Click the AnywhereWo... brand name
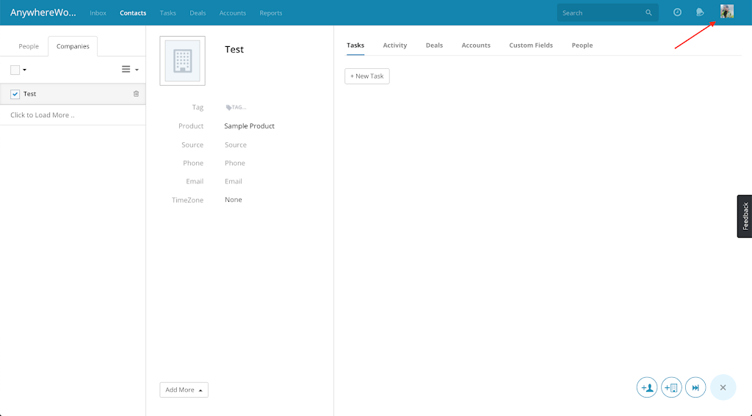This screenshot has height=416, width=752. click(43, 13)
